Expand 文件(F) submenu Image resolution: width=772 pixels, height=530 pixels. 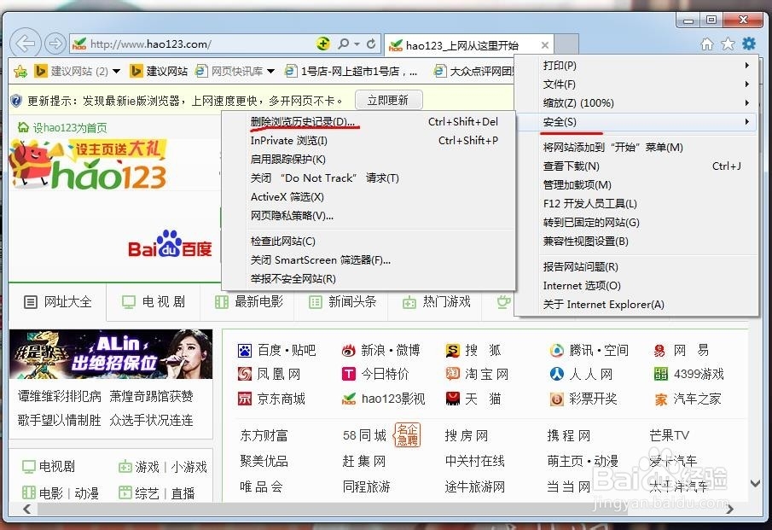coord(636,84)
